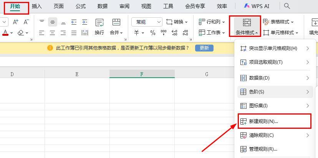318x158 pixels.
Task: Click the 更新 update button
Action: pos(204,48)
